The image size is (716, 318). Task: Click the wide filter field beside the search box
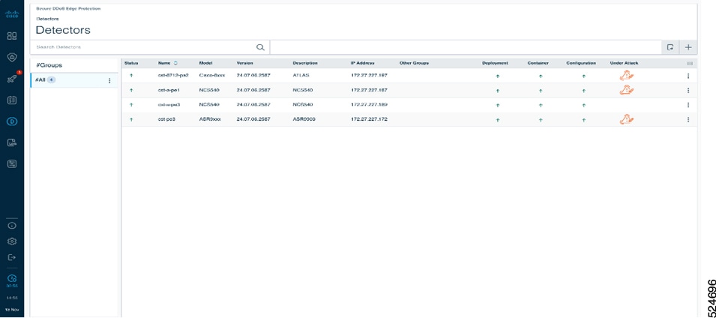pos(466,47)
